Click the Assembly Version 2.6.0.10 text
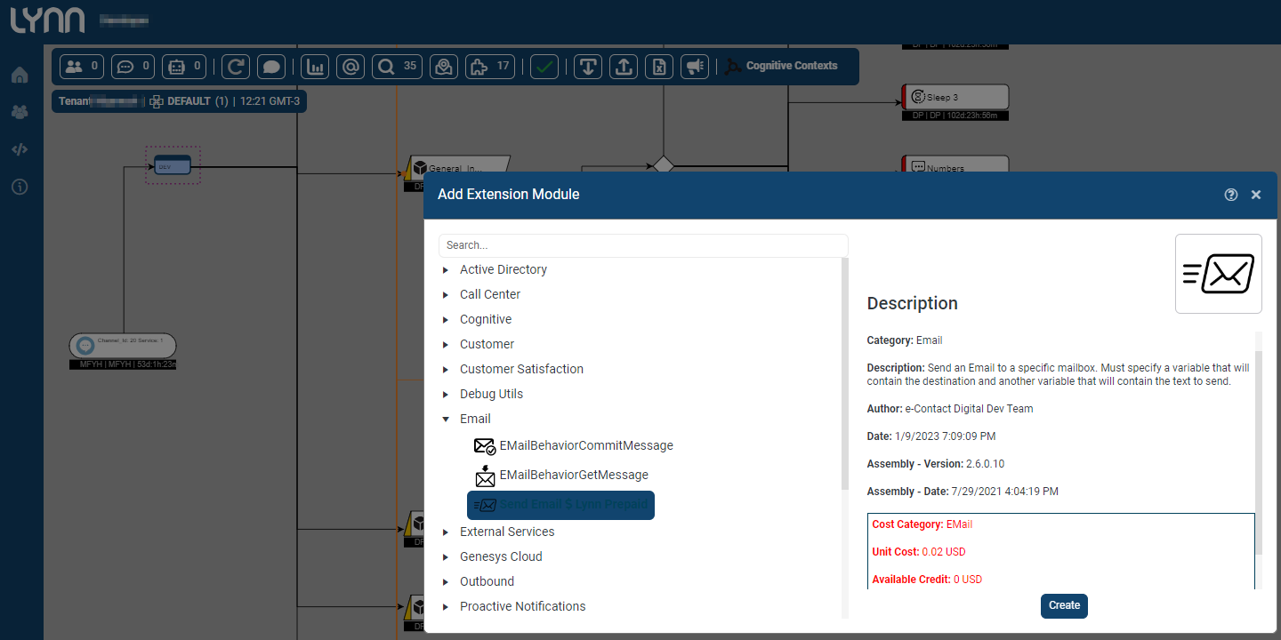This screenshot has width=1281, height=640. 936,464
